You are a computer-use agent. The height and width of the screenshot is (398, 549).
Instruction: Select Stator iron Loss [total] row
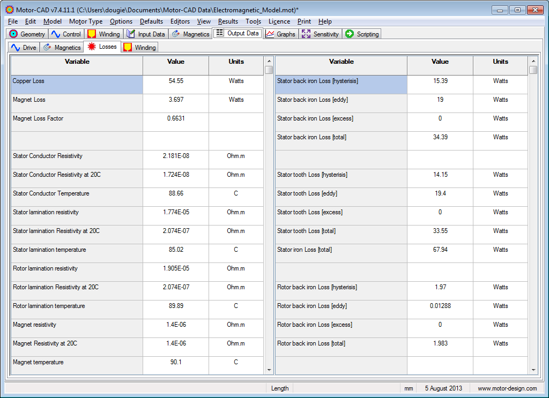coord(340,250)
